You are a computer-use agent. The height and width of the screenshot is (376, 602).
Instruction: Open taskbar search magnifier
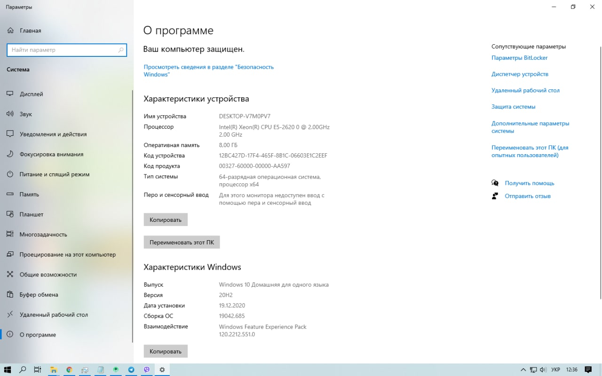pos(23,369)
